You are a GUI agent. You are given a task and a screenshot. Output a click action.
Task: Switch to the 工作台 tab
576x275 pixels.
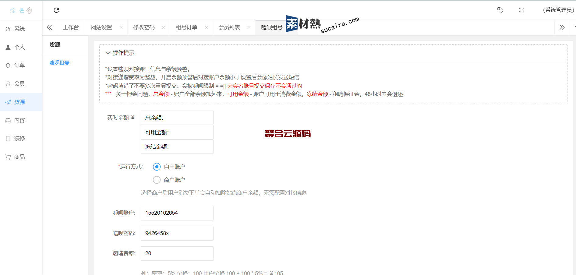71,27
